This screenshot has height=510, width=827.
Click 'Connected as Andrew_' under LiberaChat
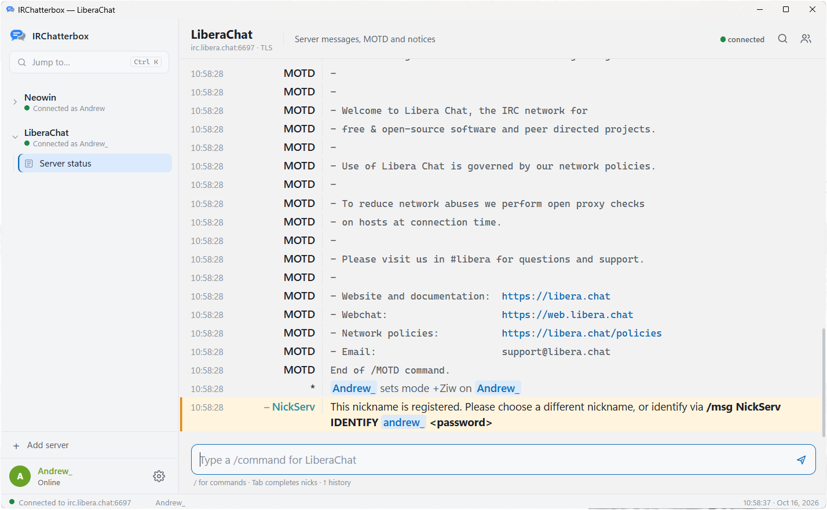click(70, 144)
